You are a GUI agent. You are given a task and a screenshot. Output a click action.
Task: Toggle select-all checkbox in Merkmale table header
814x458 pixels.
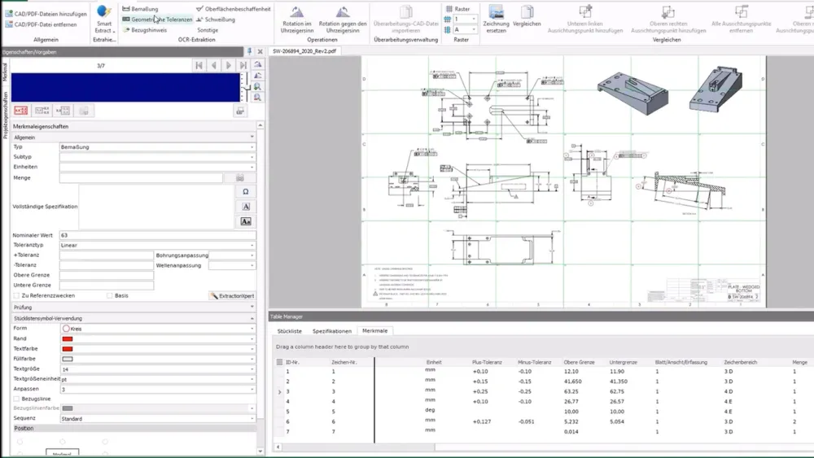coord(279,362)
